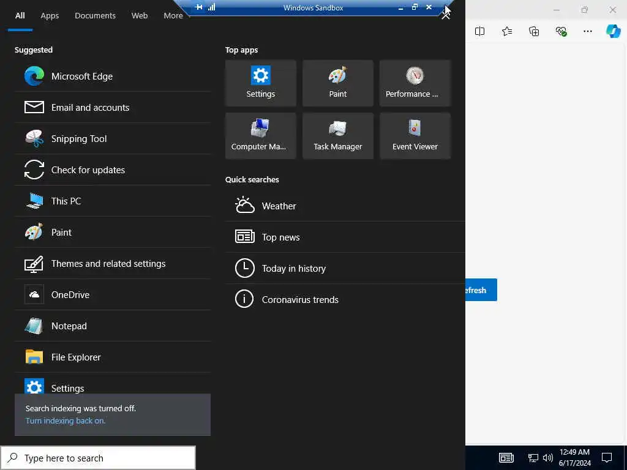This screenshot has width=627, height=470.
Task: Launch Notepad from Suggested list
Action: point(113,326)
